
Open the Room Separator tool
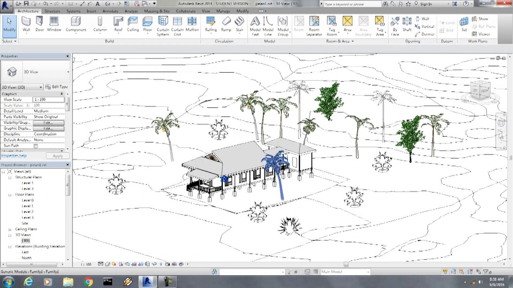[314, 25]
